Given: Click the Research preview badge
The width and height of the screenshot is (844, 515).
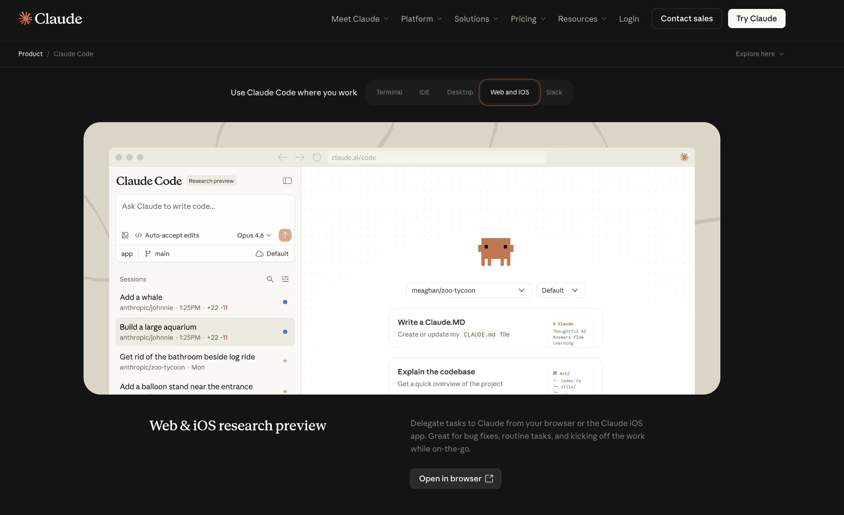Looking at the screenshot, I should point(211,181).
